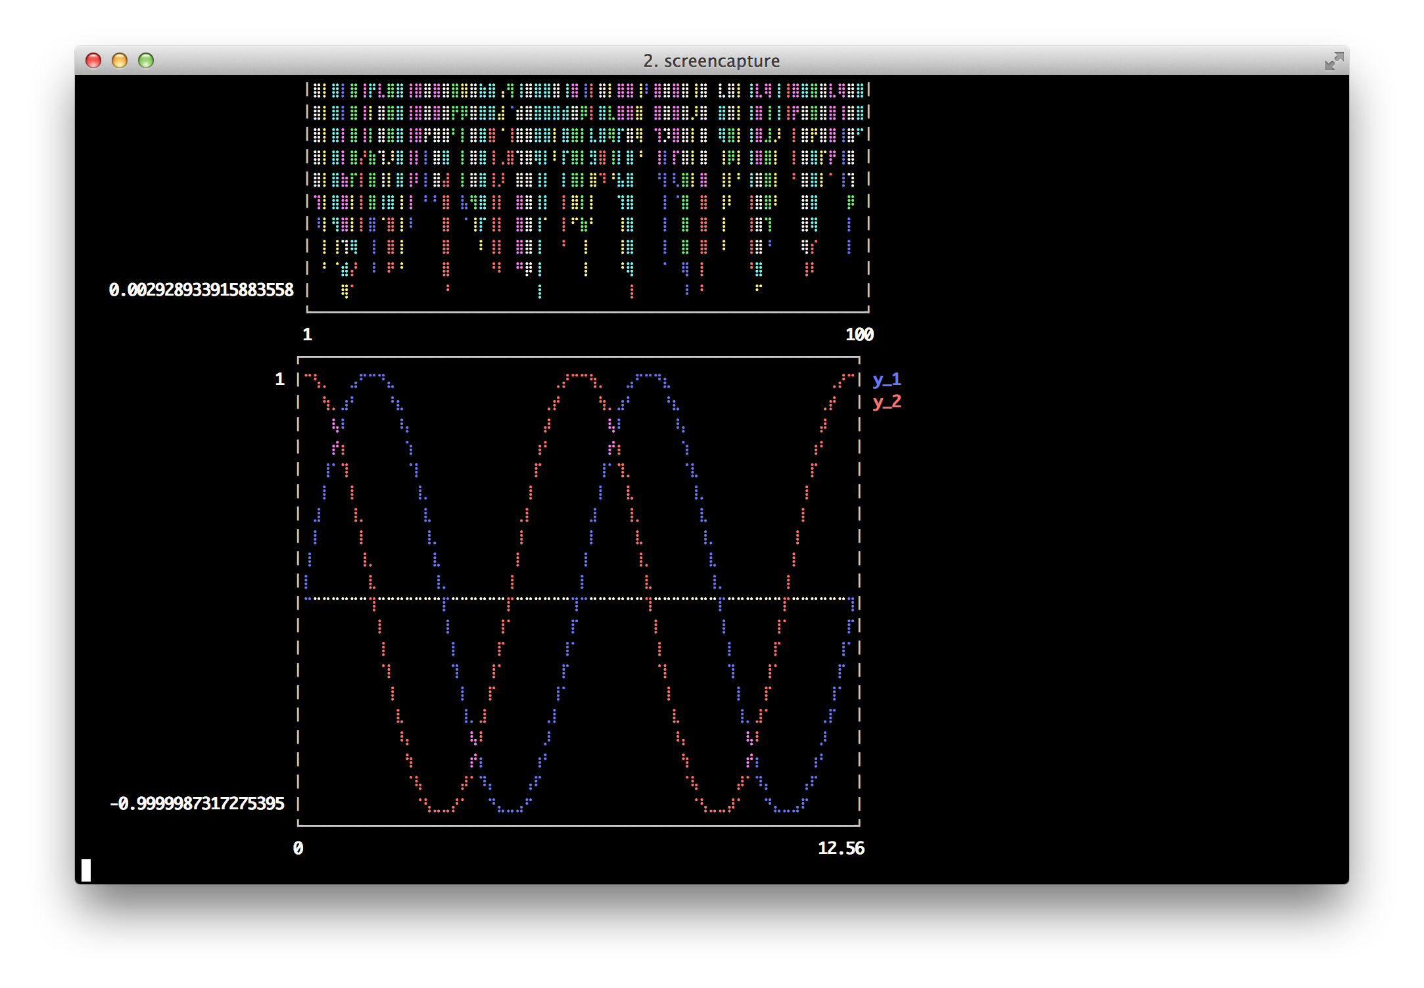Click the 100 x-axis label on upper plot
Image resolution: width=1424 pixels, height=988 pixels.
[859, 334]
